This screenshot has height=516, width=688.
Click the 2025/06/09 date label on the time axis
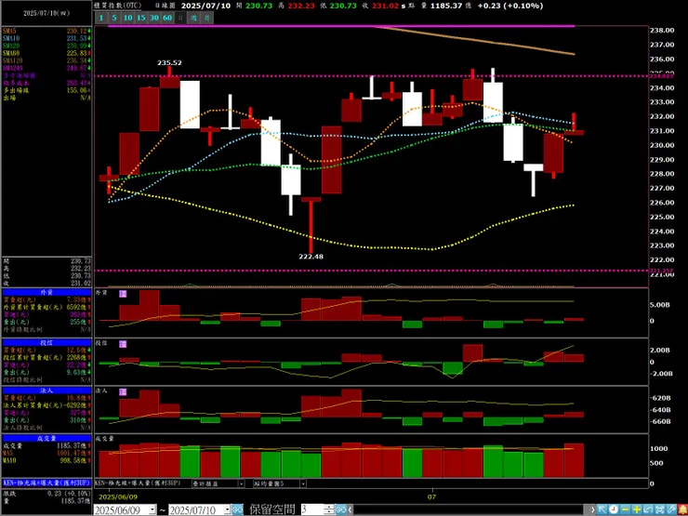[116, 497]
